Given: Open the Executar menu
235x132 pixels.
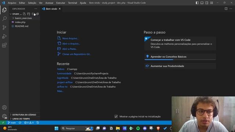Looking at the screenshot, I should 61,3.
